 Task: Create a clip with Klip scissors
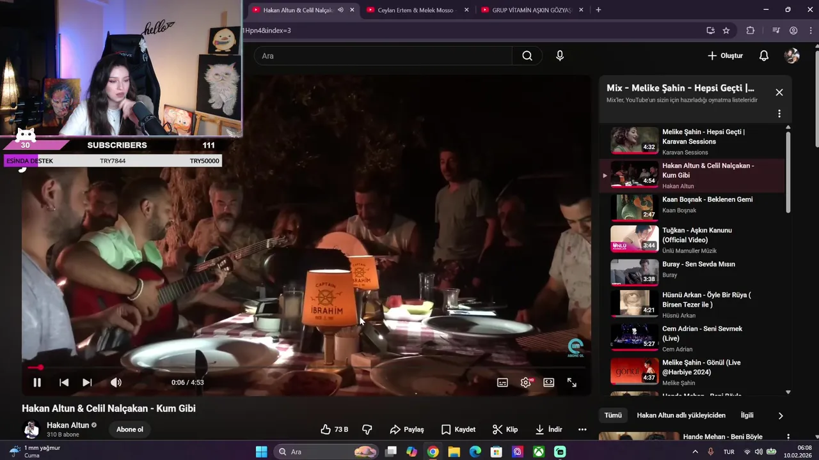505,429
